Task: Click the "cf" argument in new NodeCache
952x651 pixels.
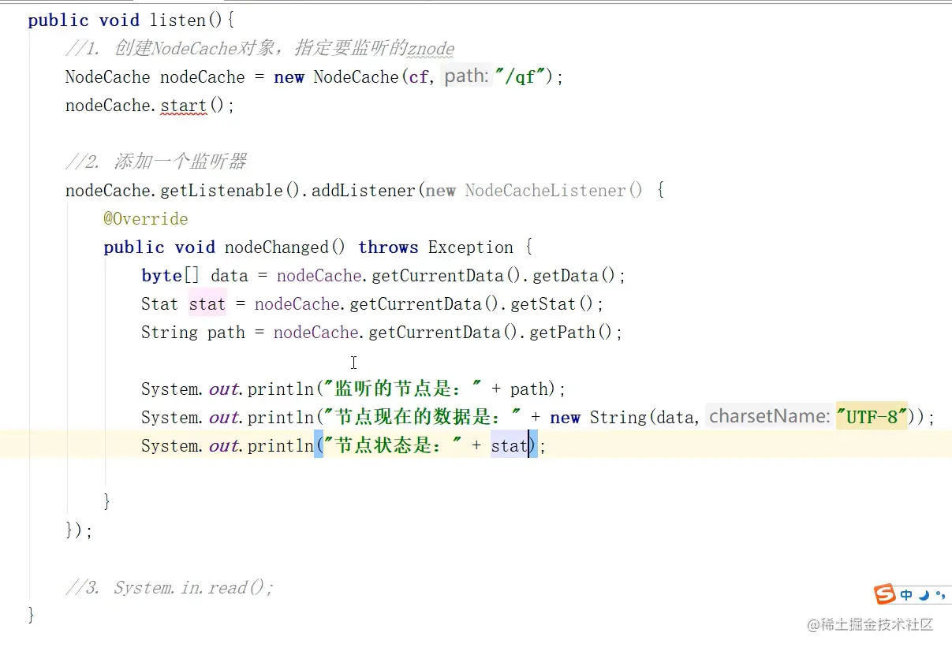Action: [x=419, y=77]
